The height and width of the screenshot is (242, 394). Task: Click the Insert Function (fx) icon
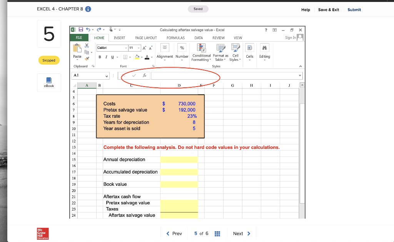pyautogui.click(x=144, y=75)
